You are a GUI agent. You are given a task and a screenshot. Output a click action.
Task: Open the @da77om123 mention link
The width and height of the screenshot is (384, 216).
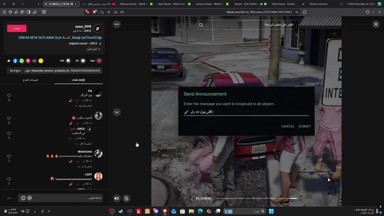tap(91, 38)
